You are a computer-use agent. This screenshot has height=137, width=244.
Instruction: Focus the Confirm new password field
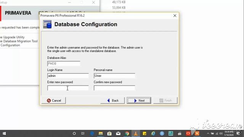[x=114, y=88]
